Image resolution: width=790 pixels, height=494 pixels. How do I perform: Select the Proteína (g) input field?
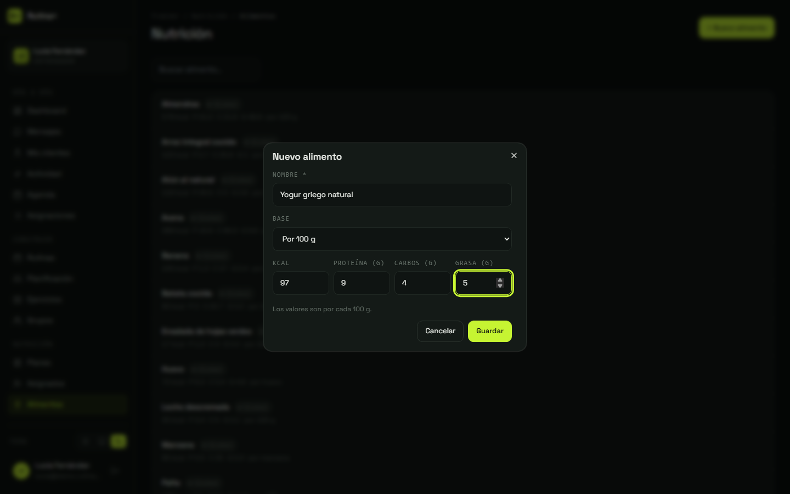[362, 283]
